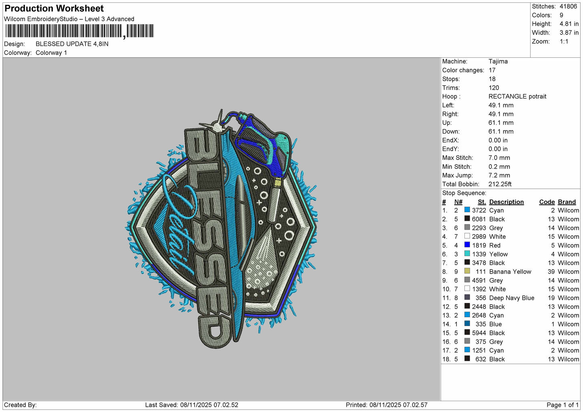
Task: Click the red-labeled blue swatch in stop 5
Action: tap(467, 245)
